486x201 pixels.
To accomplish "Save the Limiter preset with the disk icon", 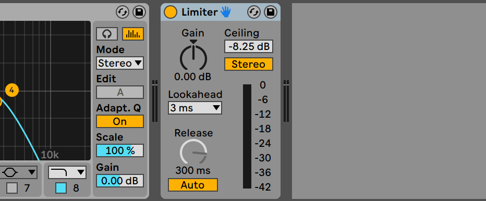I will point(271,12).
